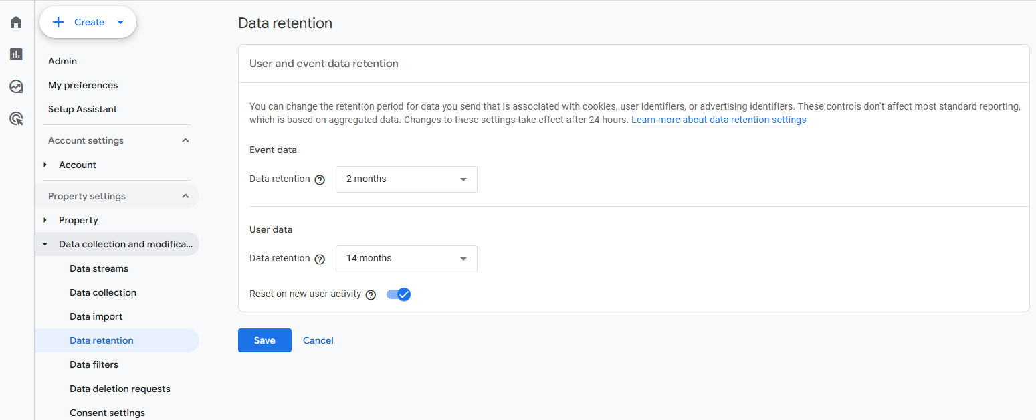The height and width of the screenshot is (420, 1036).
Task: Open User data retention 14 months dropdown
Action: coord(407,259)
